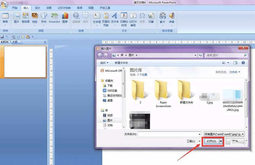Open the 幻灯片放映 ribbon tab
Viewport: 255px width, 165px height.
[64, 8]
